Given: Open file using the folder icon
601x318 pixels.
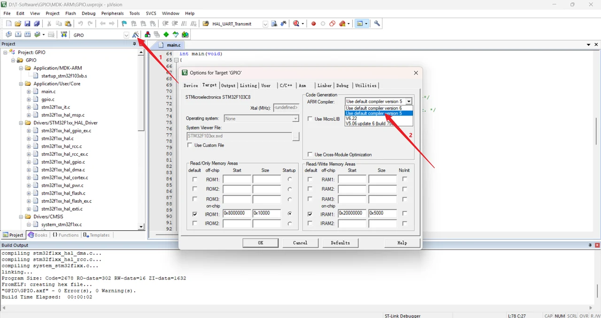Looking at the screenshot, I should point(18,23).
